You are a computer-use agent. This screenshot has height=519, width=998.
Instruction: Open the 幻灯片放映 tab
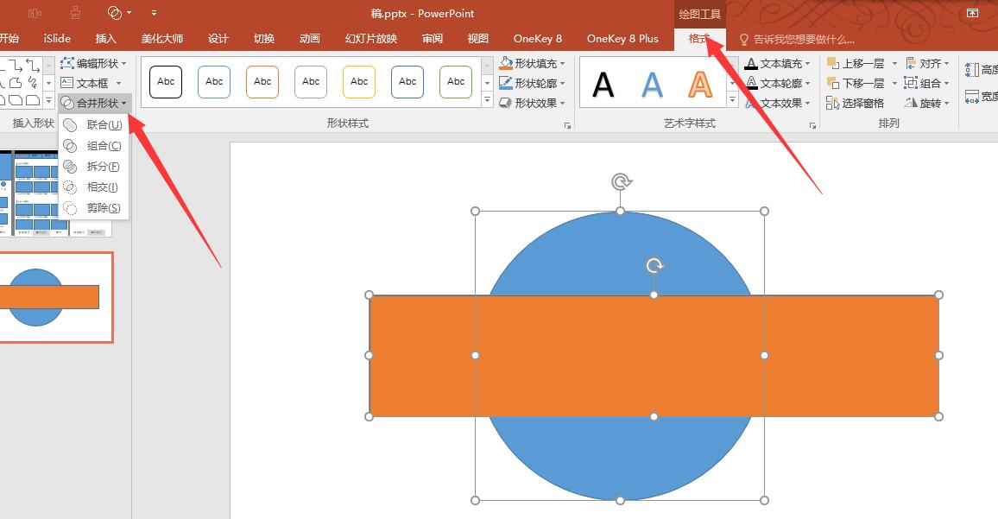[x=371, y=39]
